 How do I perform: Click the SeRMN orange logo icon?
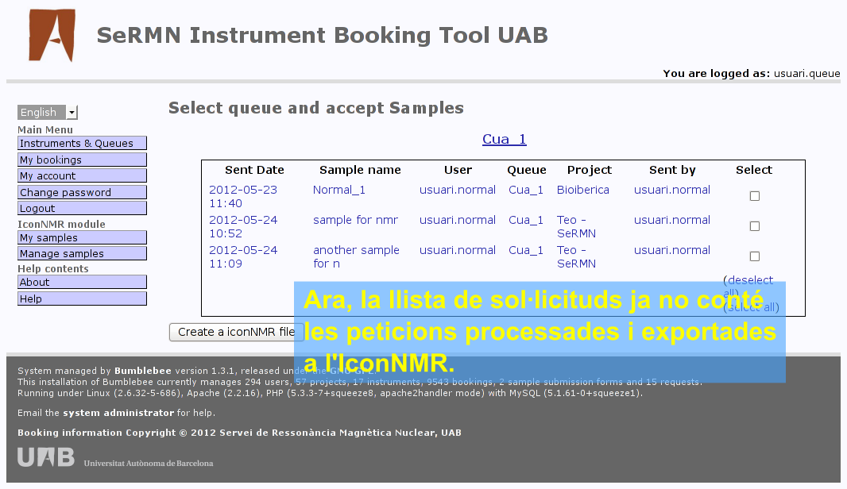[52, 35]
